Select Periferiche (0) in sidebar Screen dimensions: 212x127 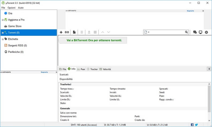click(29, 52)
